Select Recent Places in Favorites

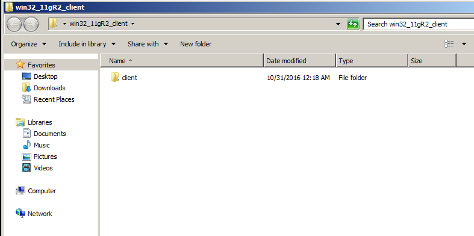[x=54, y=99]
